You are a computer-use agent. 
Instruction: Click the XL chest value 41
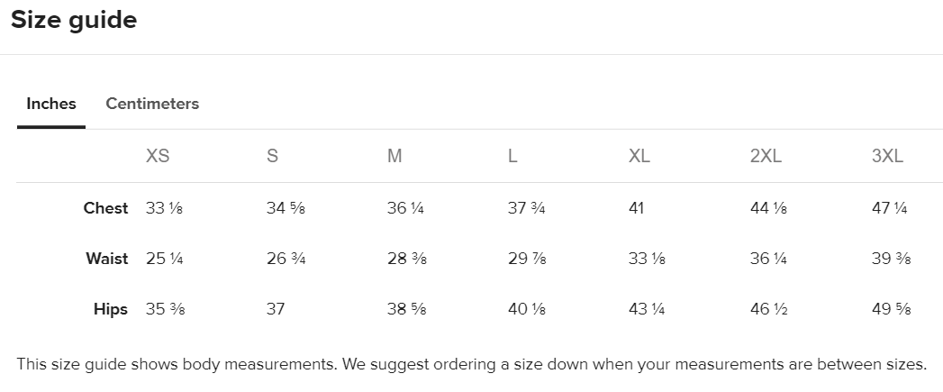(x=637, y=208)
